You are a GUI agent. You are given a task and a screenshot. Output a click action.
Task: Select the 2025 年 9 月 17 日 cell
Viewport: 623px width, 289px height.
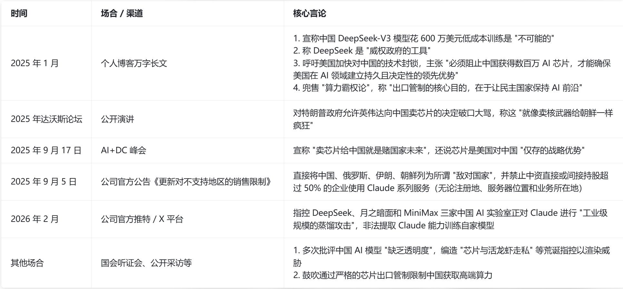coord(46,150)
